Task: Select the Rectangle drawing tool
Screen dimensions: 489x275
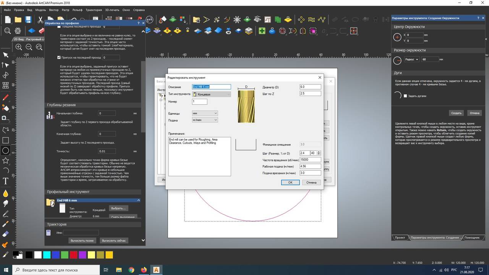Action: coord(6,141)
